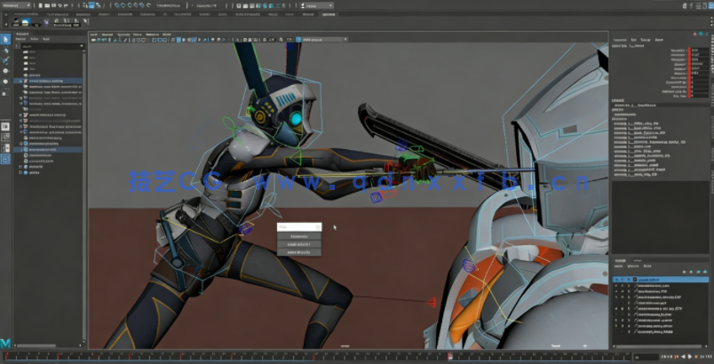Click the Save Scene icon on the status line

pos(54,5)
